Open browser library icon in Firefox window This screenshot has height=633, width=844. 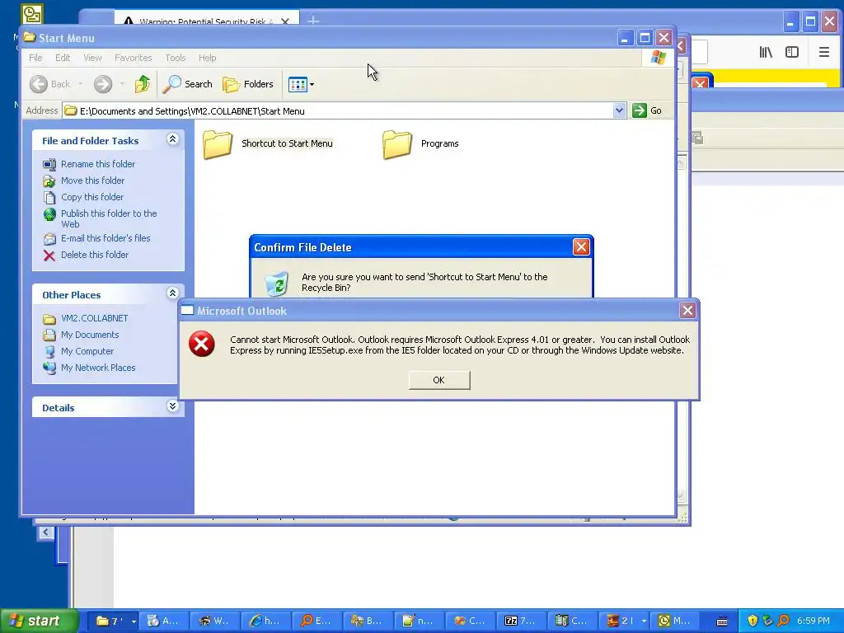pyautogui.click(x=766, y=52)
